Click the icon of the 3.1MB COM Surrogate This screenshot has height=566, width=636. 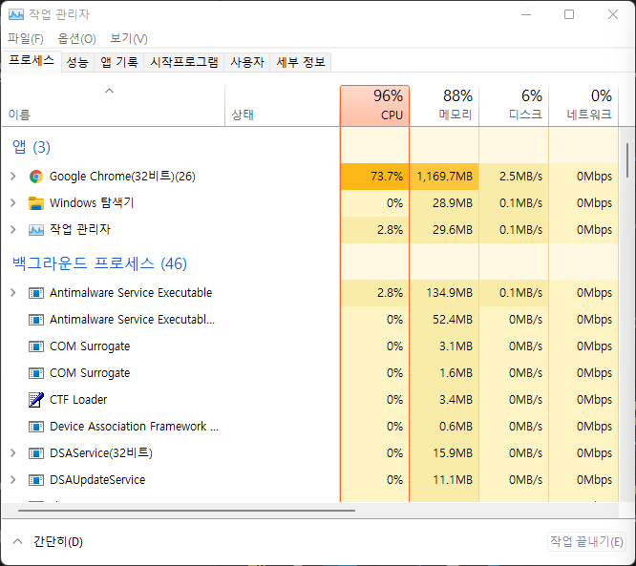tap(36, 346)
